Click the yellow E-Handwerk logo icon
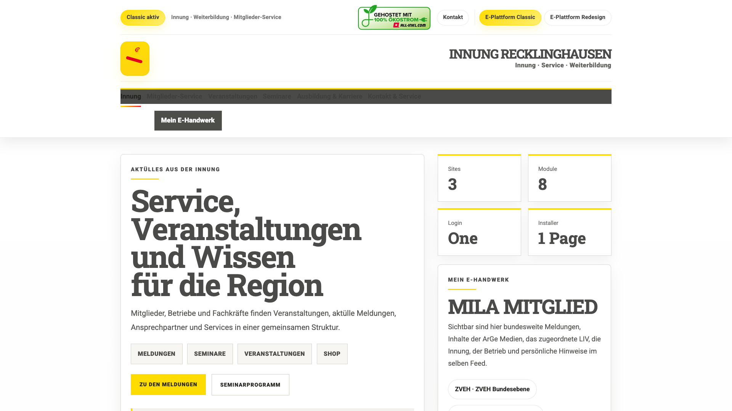The image size is (732, 411). click(135, 58)
